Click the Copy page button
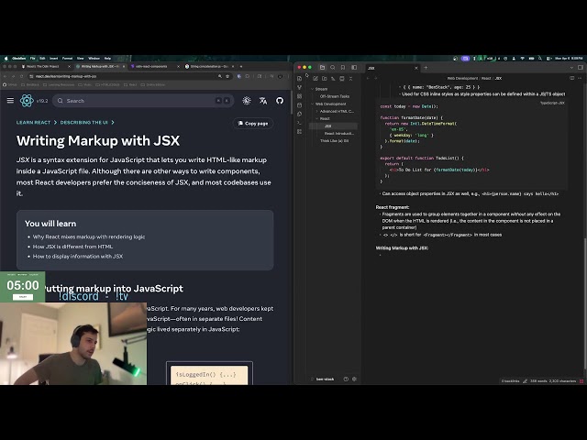The image size is (587, 440). (x=253, y=123)
